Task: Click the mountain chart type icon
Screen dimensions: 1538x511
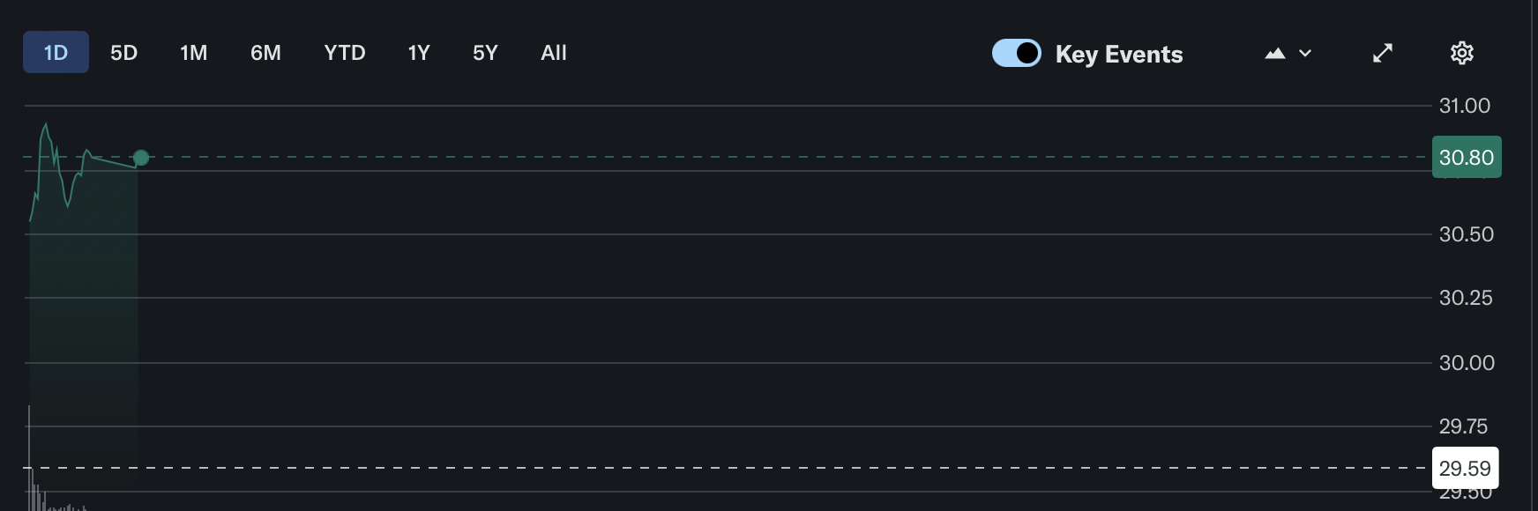Action: point(1274,54)
